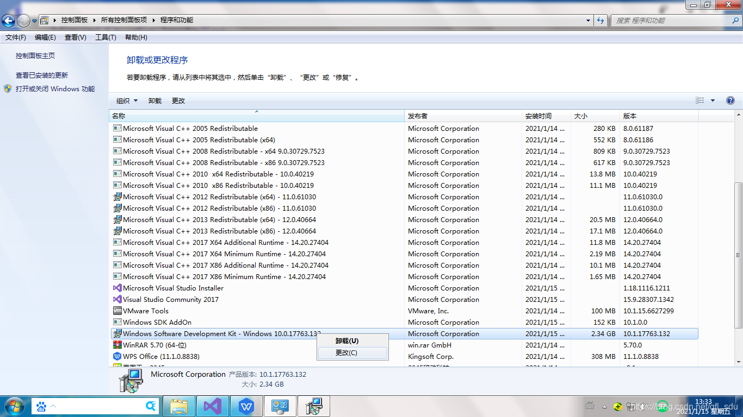The width and height of the screenshot is (743, 417).
Task: Click the Visual C++ 2005 Redistributable (x64) icon
Action: (117, 140)
